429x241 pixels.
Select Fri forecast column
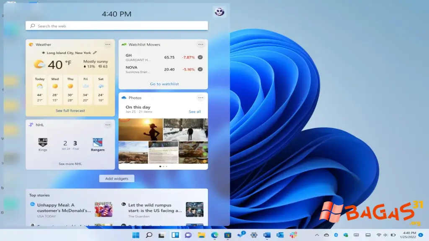coord(85,90)
